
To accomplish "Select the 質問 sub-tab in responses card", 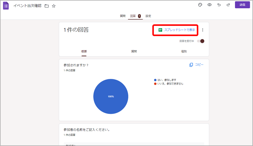I will [x=134, y=51].
